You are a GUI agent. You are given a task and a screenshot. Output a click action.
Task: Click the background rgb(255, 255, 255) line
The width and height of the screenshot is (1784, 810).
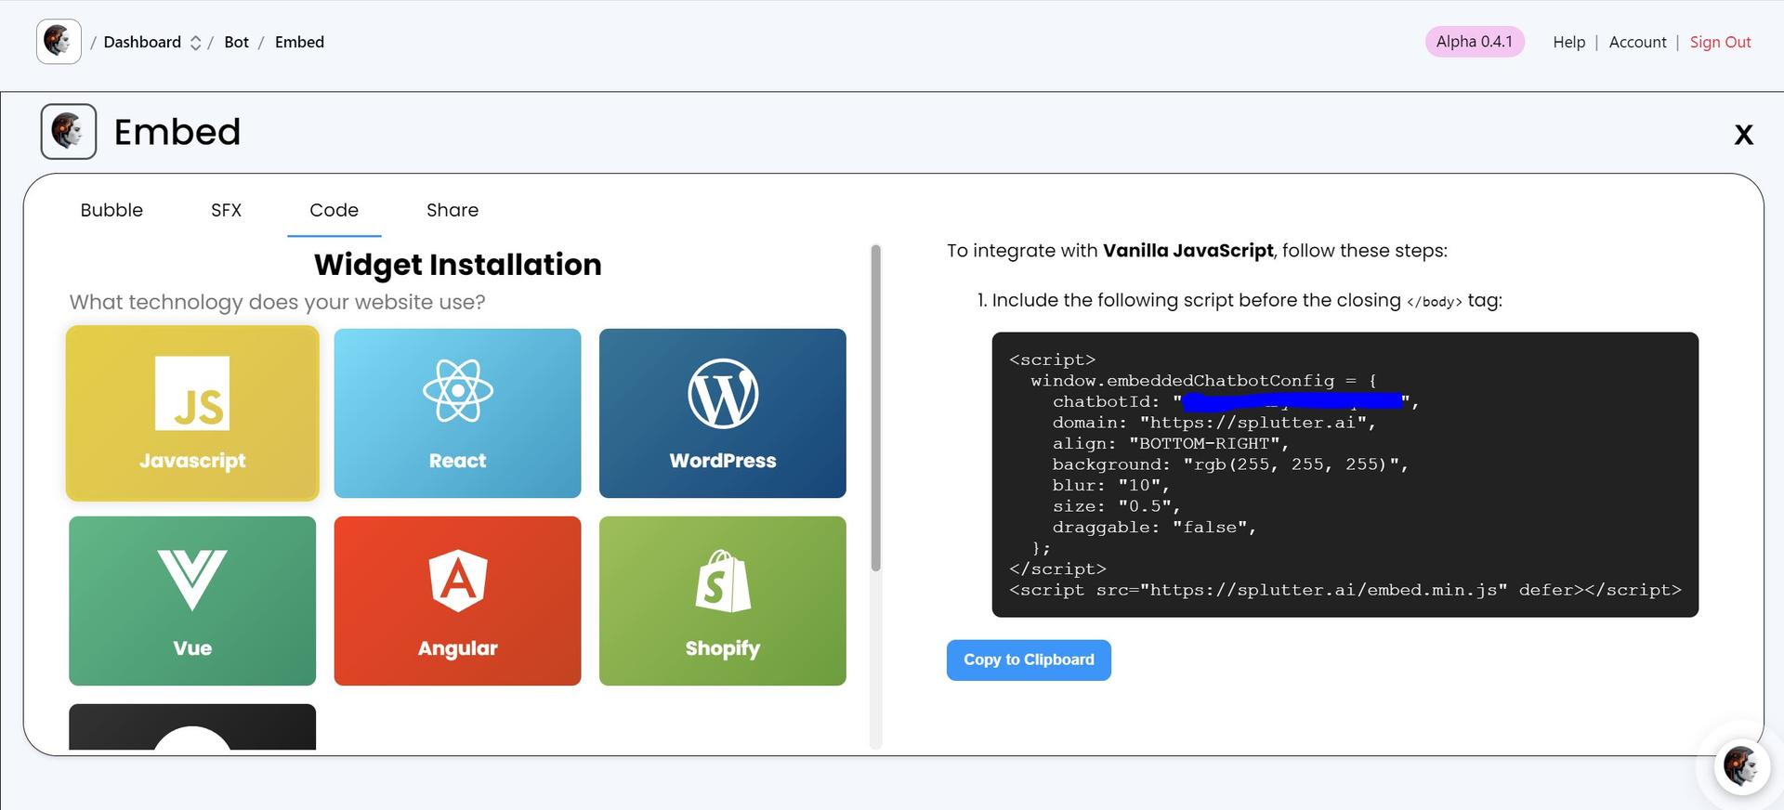click(1230, 464)
